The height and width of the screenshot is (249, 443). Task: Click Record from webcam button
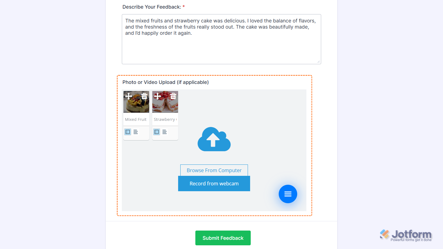214,184
